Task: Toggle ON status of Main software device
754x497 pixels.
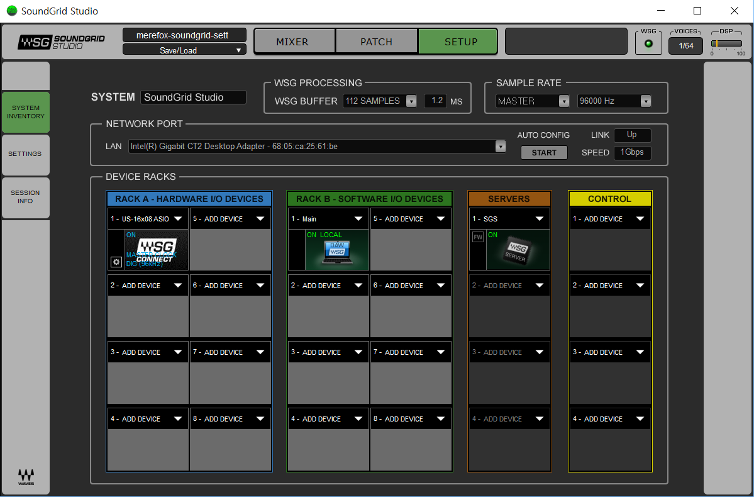Action: (312, 235)
